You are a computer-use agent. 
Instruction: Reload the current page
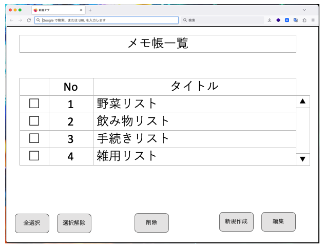[x=29, y=20]
